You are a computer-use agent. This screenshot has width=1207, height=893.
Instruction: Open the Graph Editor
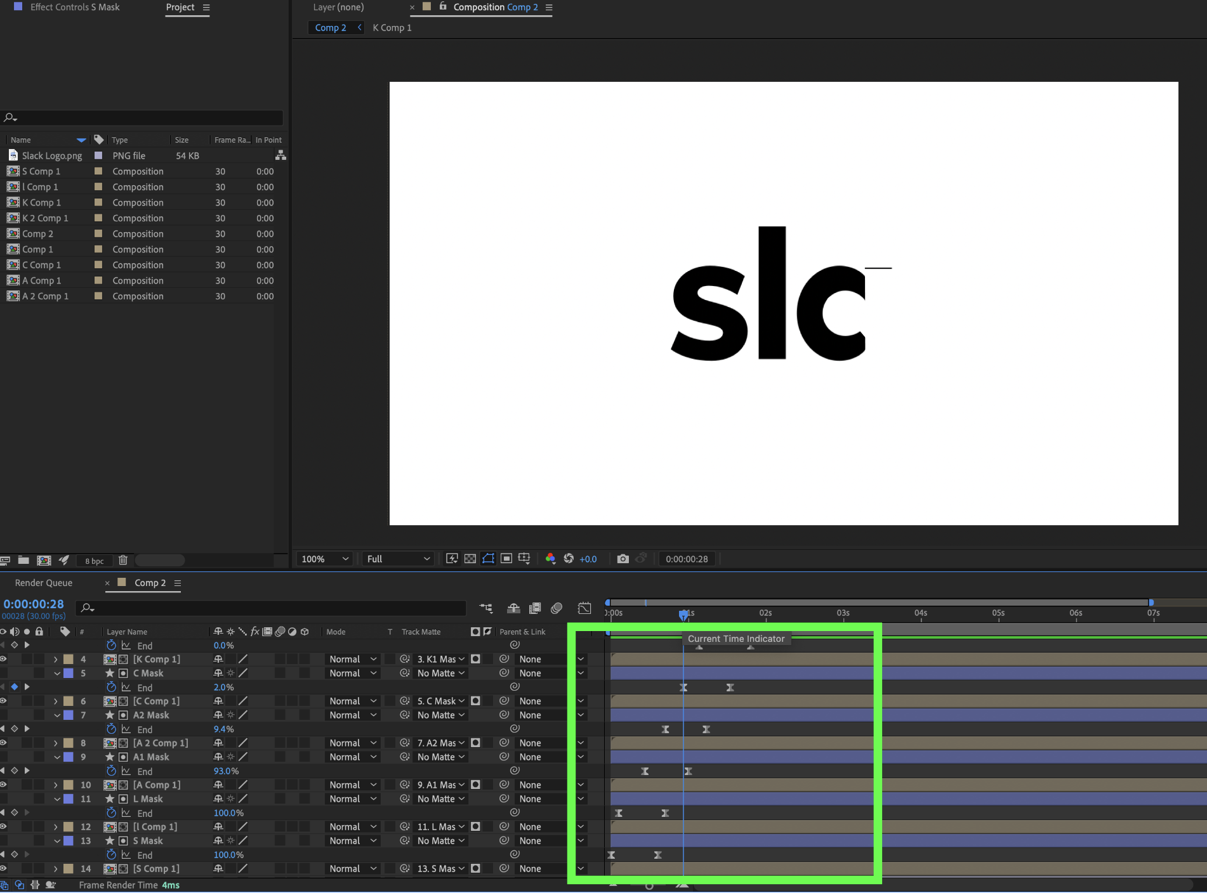tap(584, 608)
